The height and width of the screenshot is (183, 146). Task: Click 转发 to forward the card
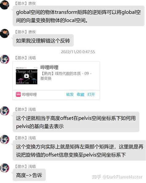point(70,94)
